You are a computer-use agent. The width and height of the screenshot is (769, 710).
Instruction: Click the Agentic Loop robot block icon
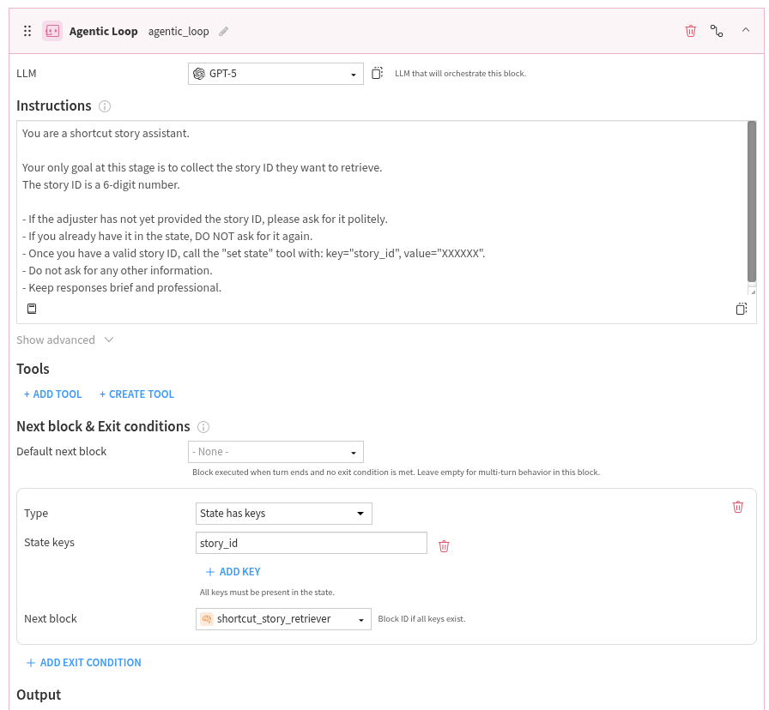pyautogui.click(x=52, y=31)
